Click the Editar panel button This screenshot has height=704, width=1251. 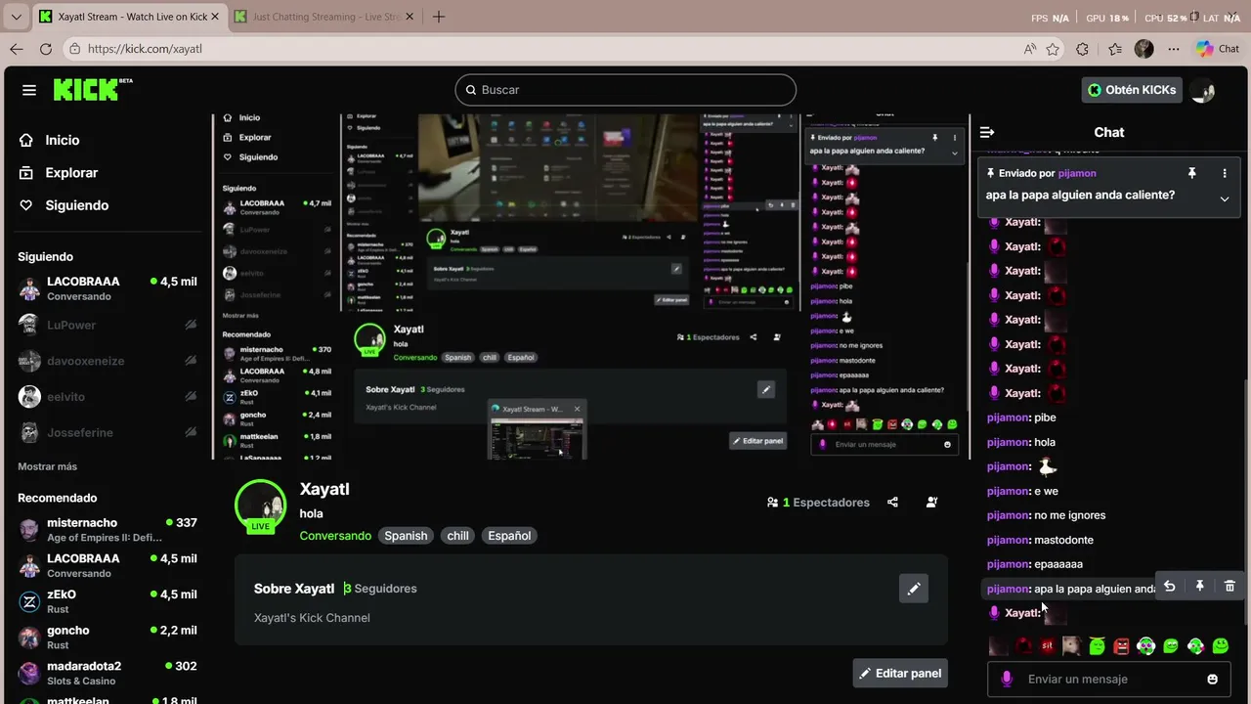point(900,673)
